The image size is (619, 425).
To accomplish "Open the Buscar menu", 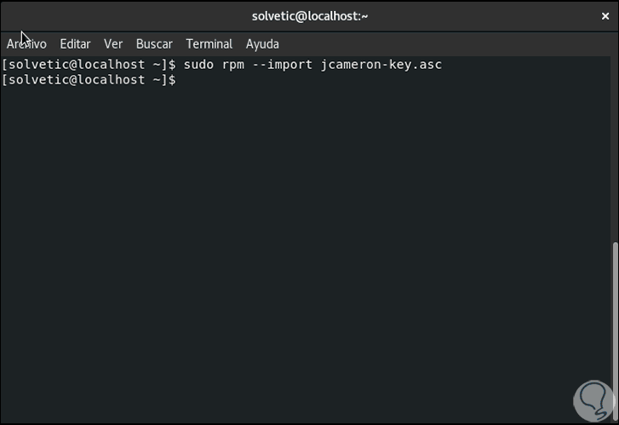I will tap(154, 43).
